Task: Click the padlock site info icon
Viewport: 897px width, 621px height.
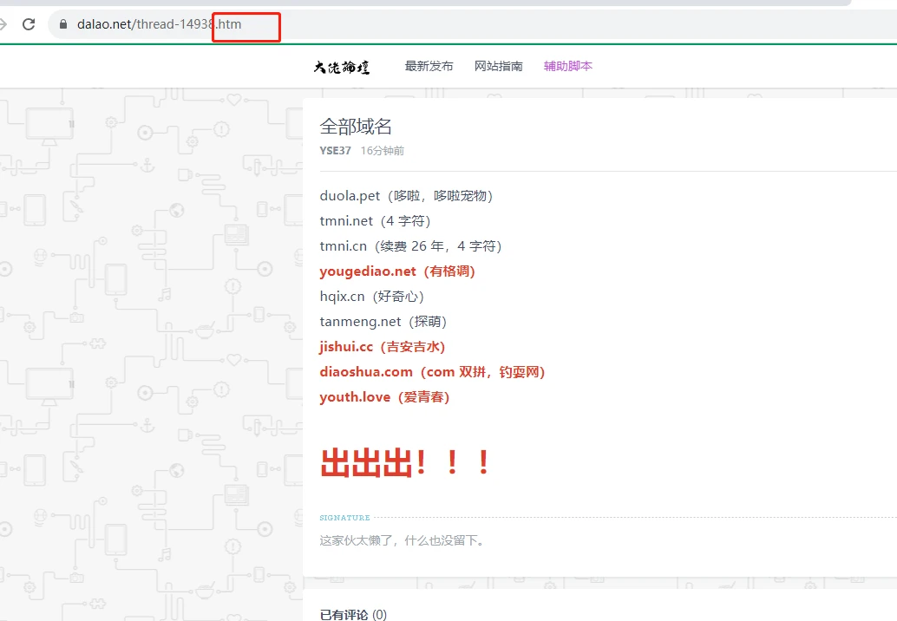Action: click(62, 24)
